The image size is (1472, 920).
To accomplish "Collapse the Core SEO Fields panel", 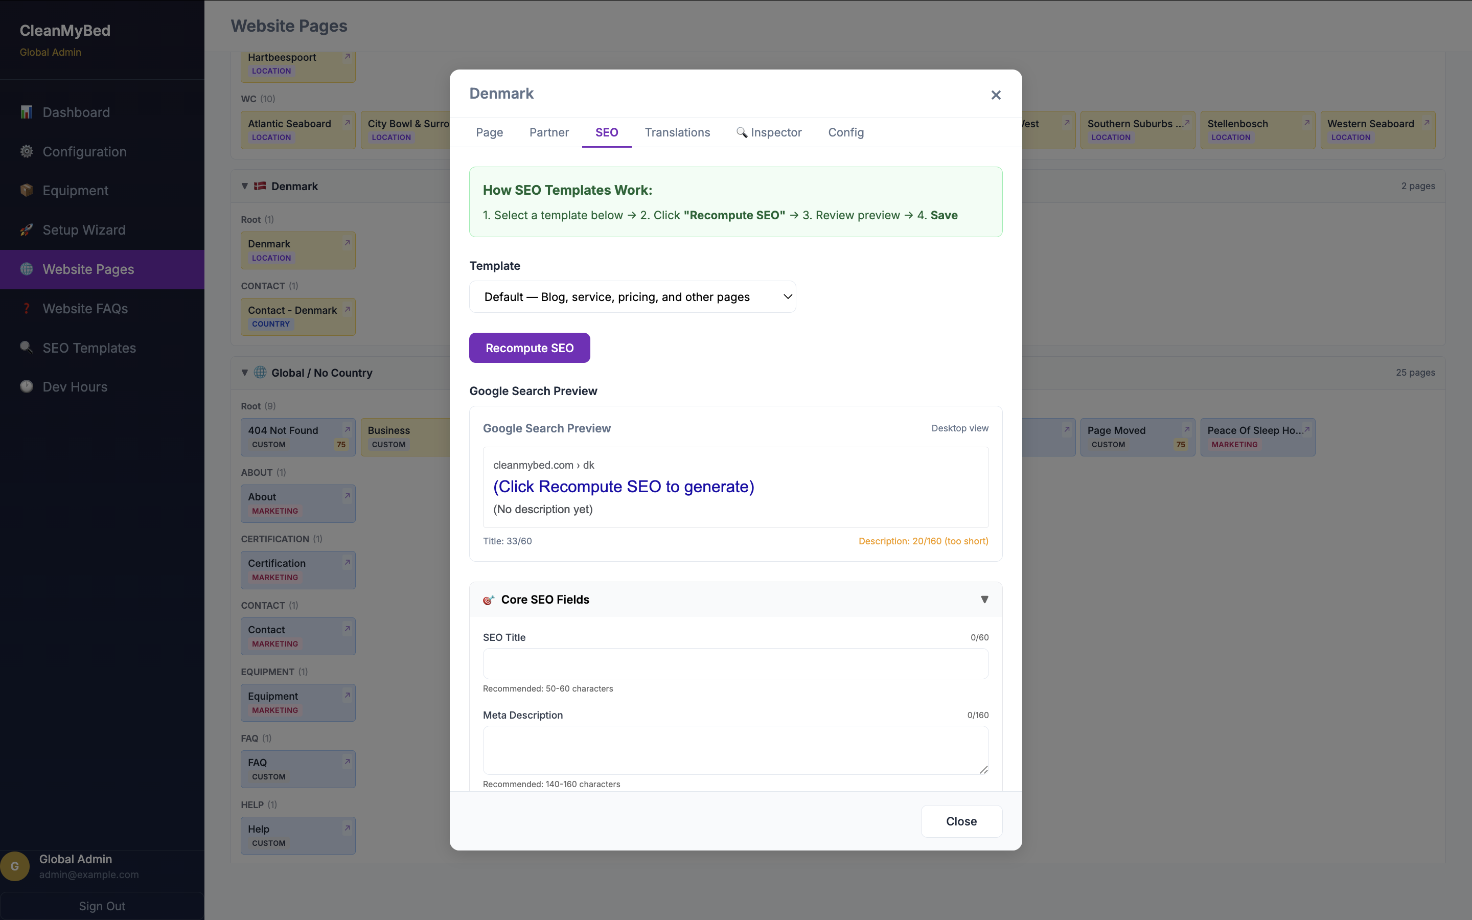I will coord(984,600).
